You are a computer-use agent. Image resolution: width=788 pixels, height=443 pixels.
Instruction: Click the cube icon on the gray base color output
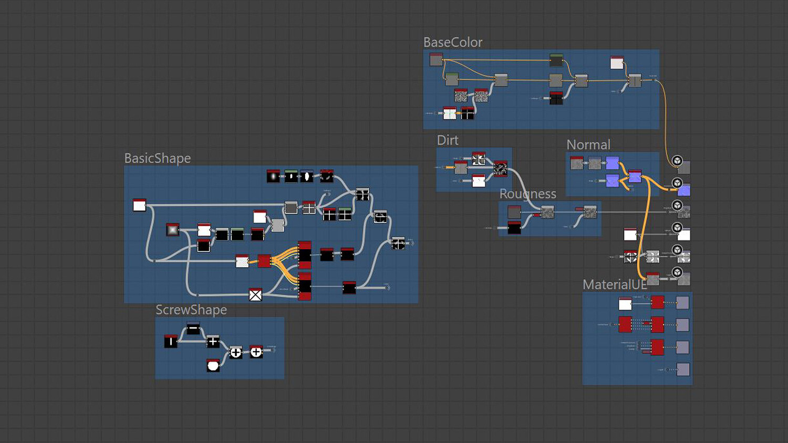point(677,161)
